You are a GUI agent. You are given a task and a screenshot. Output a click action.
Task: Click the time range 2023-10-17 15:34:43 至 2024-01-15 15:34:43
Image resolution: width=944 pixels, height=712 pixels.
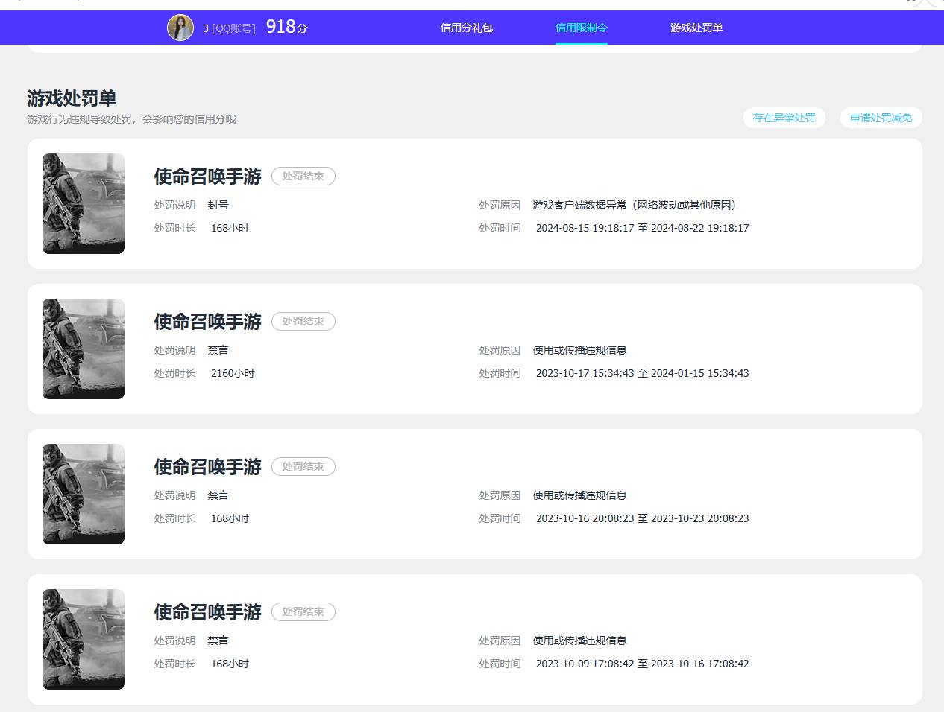tap(642, 373)
